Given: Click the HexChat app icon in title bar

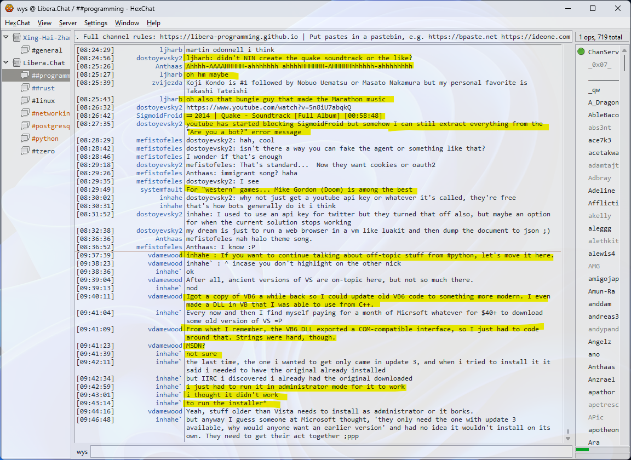Looking at the screenshot, I should pyautogui.click(x=9, y=8).
